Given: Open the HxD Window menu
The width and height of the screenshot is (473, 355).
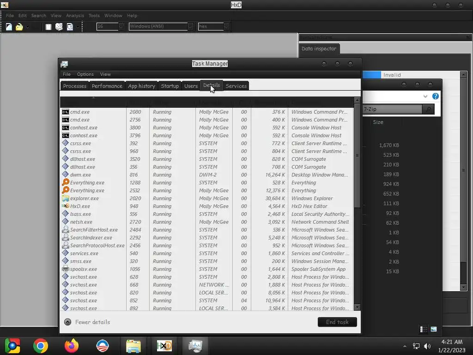Looking at the screenshot, I should [113, 15].
